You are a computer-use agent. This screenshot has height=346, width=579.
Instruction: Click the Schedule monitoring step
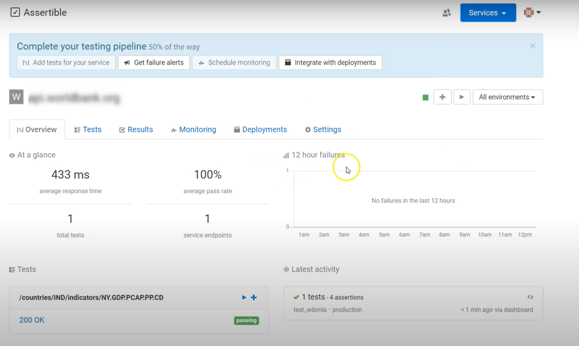(234, 63)
